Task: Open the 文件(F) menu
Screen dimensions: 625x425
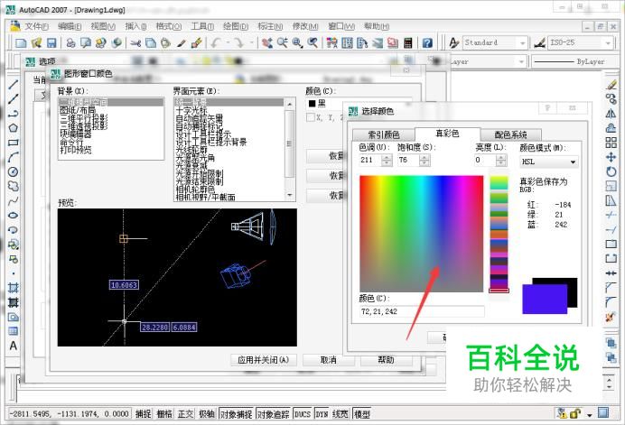Action: click(x=36, y=26)
